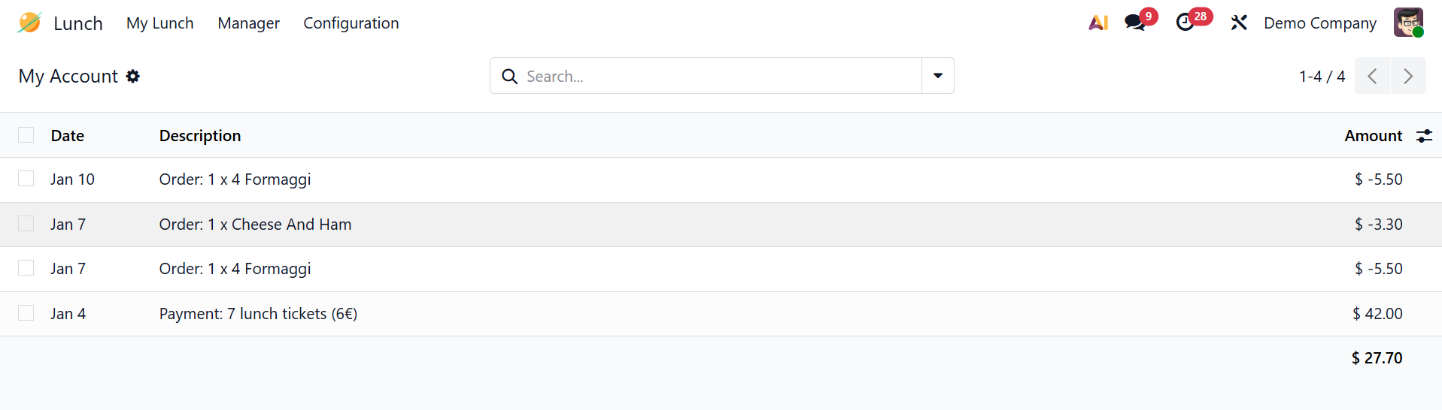Open the optional columns adjust icon

click(1424, 136)
